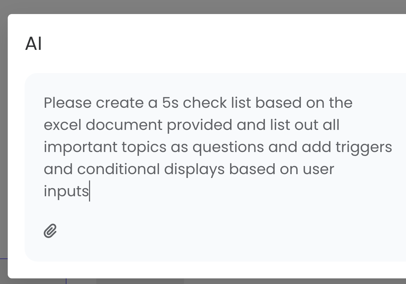Click the word displays in the prompt
The height and width of the screenshot is (284, 406).
click(x=194, y=170)
